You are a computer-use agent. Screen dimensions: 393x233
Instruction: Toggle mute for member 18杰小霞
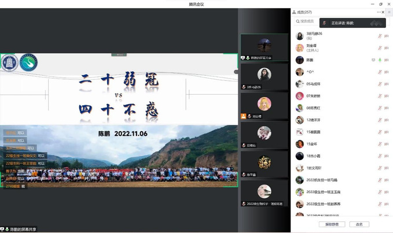point(380,156)
